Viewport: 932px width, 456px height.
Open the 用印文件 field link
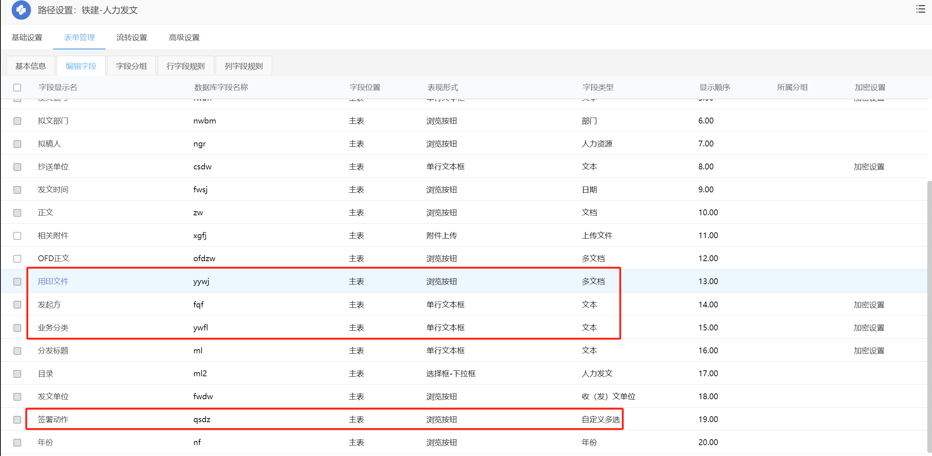point(53,281)
